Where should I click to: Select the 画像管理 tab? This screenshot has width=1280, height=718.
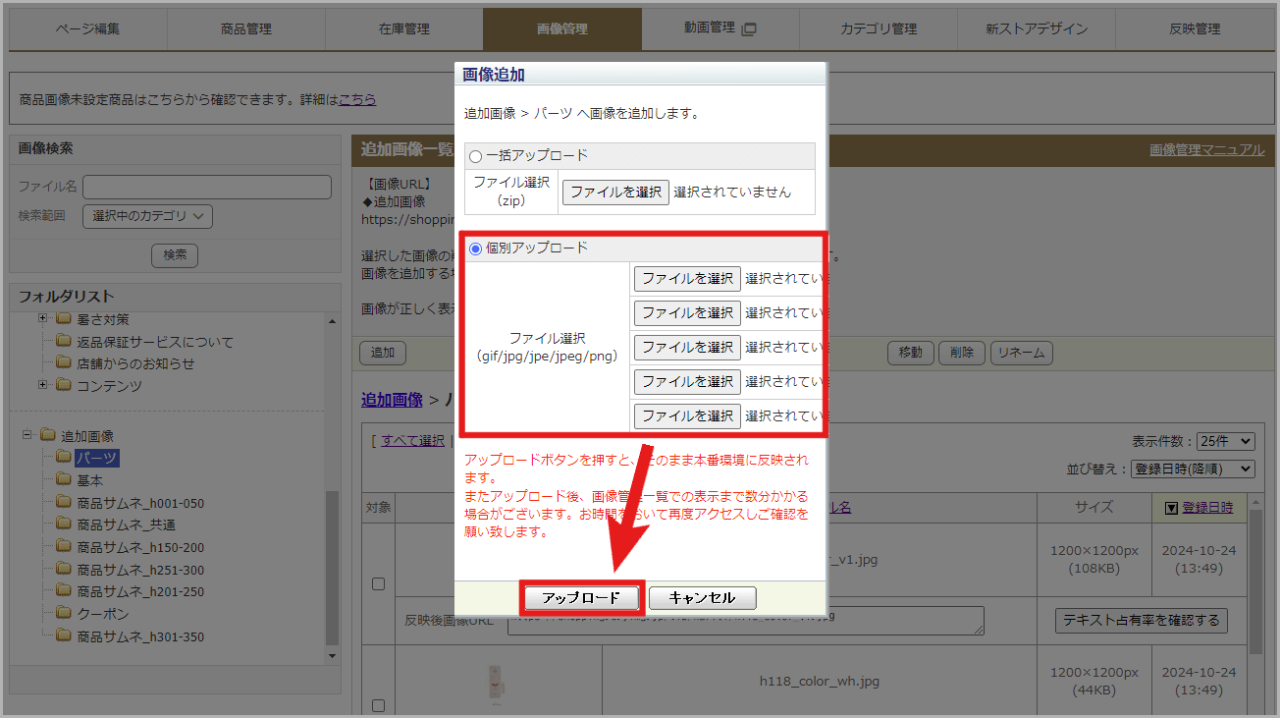562,28
